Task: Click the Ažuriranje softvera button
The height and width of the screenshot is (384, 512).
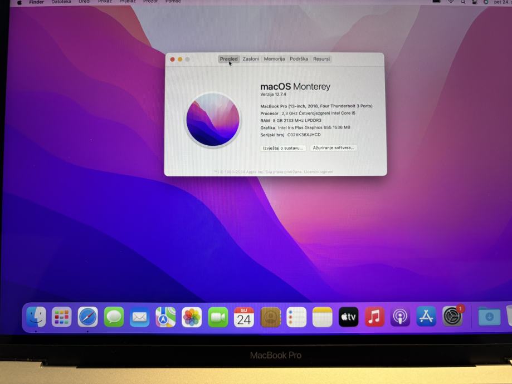Action: point(333,148)
